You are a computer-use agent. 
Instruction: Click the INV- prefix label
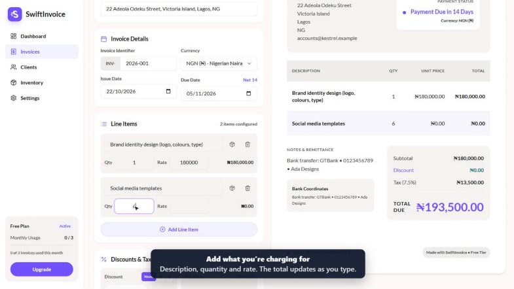(x=111, y=63)
